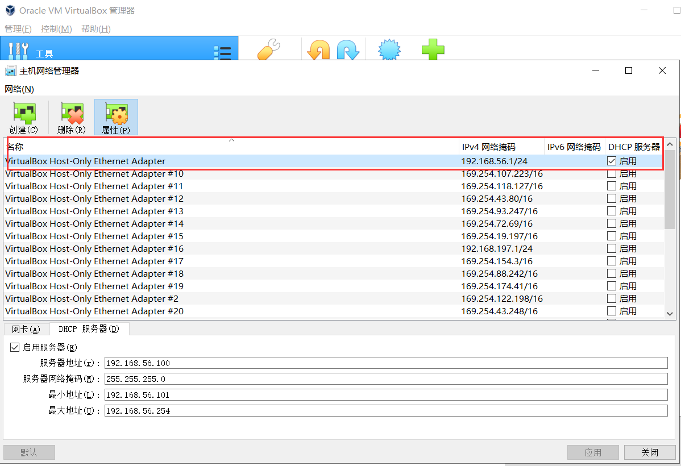681x466 pixels.
Task: Sort by IPv4 网络掩码 column header
Action: (501, 147)
